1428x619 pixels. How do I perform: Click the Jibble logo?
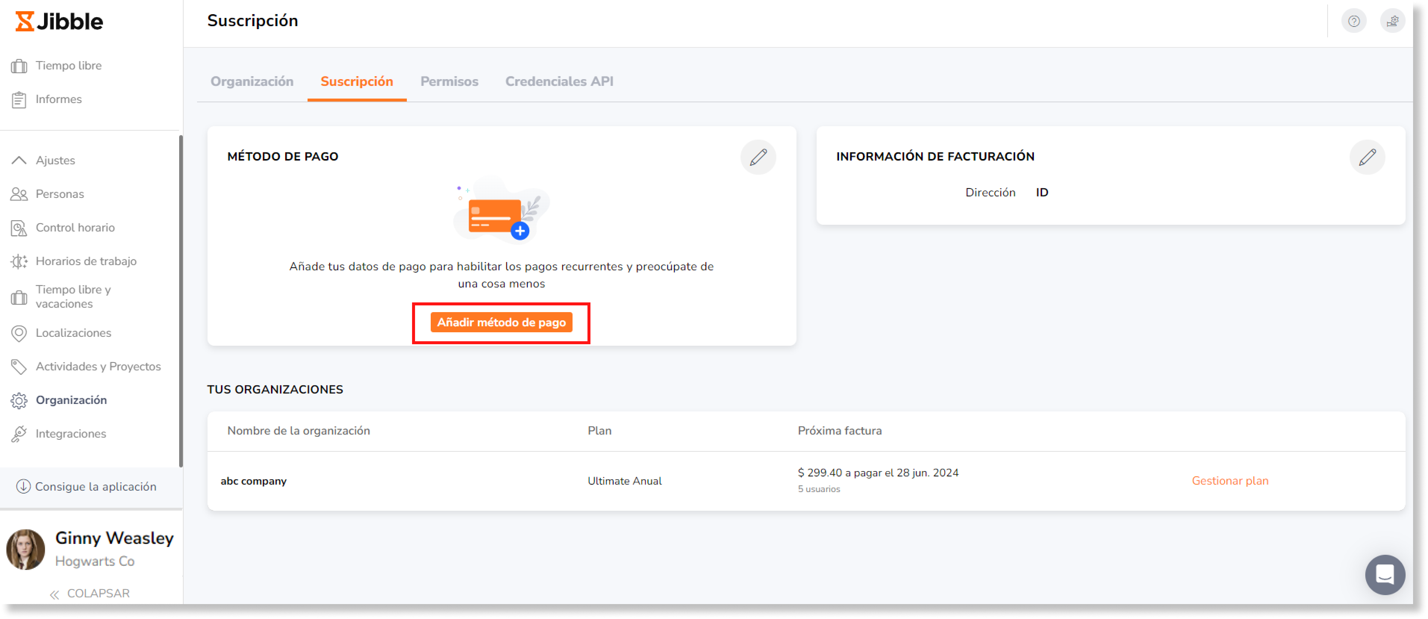point(58,21)
